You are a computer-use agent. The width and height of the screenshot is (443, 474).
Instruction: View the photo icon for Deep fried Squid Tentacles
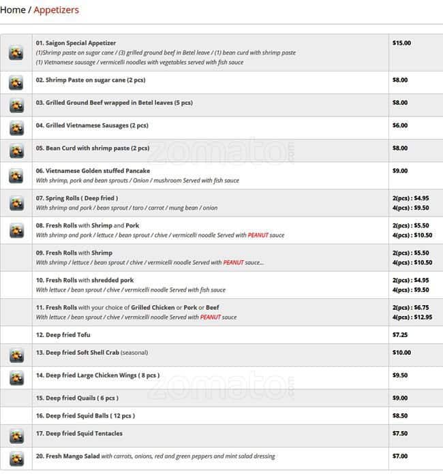point(16,436)
